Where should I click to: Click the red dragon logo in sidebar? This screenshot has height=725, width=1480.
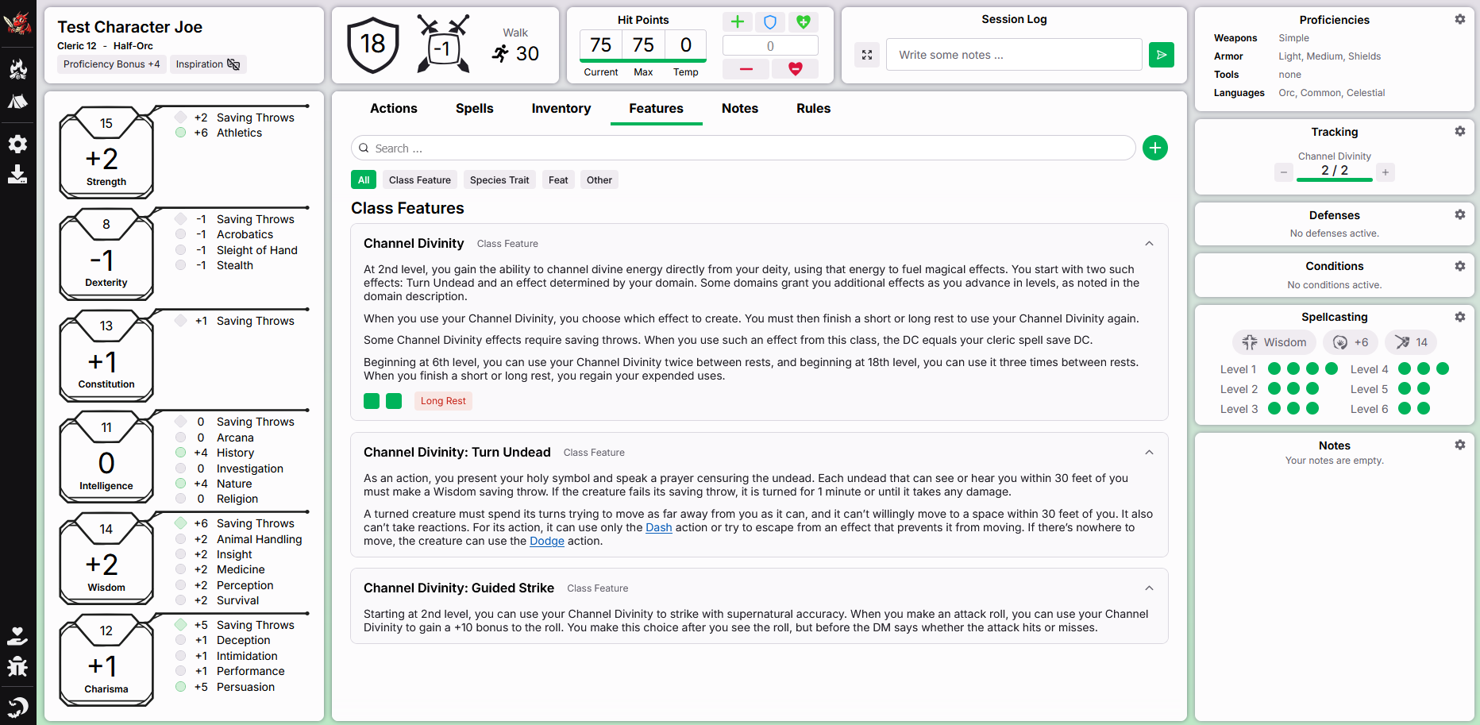point(17,24)
